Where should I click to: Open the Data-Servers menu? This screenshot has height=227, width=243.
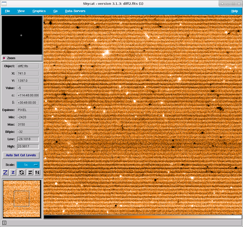point(75,11)
